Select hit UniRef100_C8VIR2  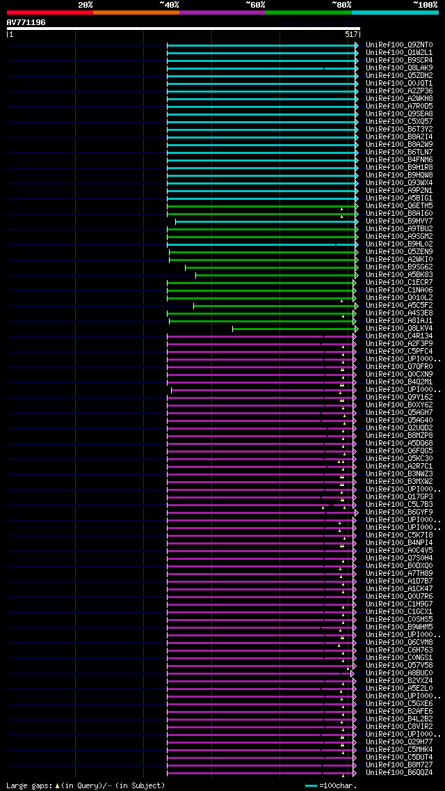click(399, 726)
